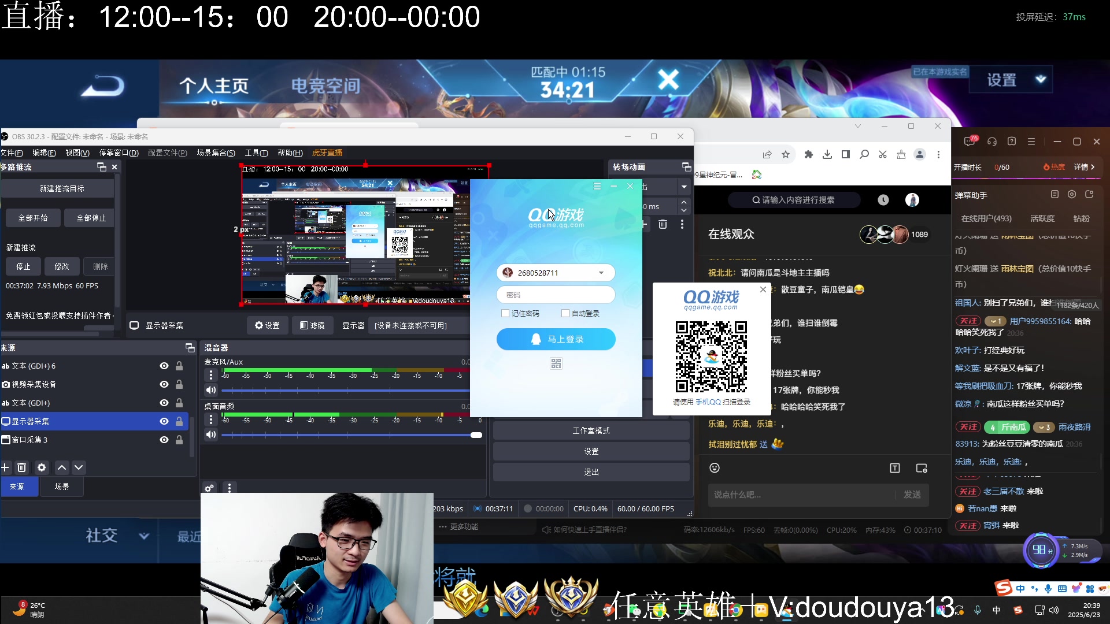Open OBS 工具(T) menu
The width and height of the screenshot is (1110, 624).
coord(256,153)
